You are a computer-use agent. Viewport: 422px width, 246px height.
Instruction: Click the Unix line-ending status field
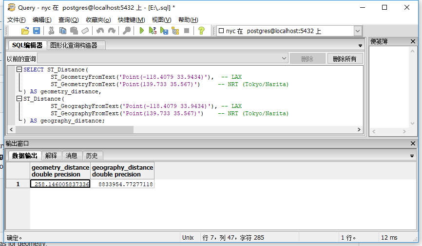(188, 237)
